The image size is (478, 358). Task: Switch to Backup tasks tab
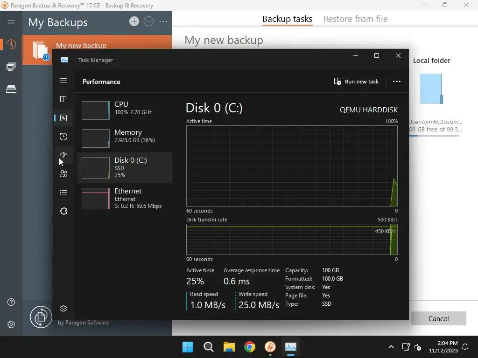pyautogui.click(x=287, y=19)
